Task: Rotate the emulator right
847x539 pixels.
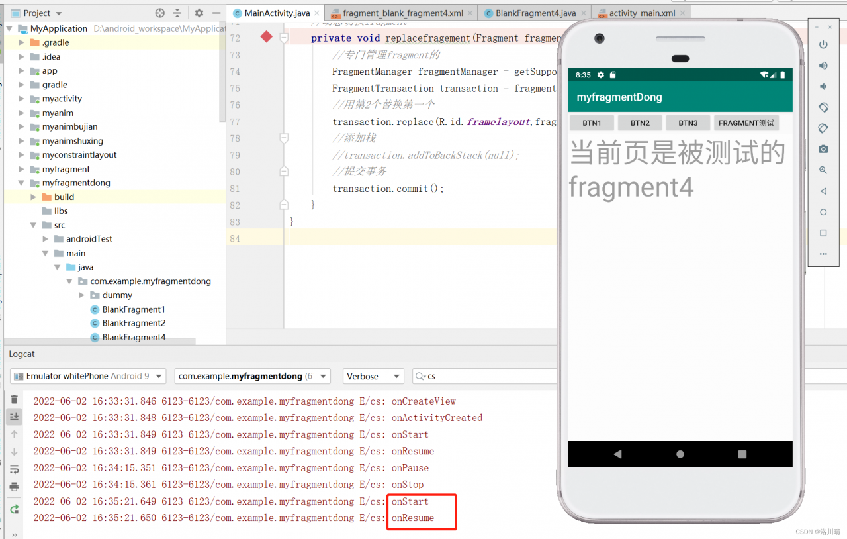Action: 823,128
